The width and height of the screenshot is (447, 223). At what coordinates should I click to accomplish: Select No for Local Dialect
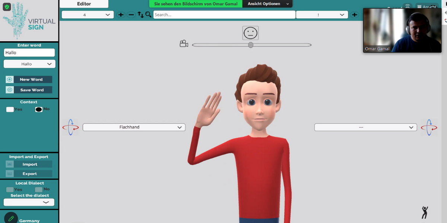[x=39, y=190]
